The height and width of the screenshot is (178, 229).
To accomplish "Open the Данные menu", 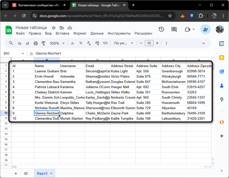I will tap(97, 33).
